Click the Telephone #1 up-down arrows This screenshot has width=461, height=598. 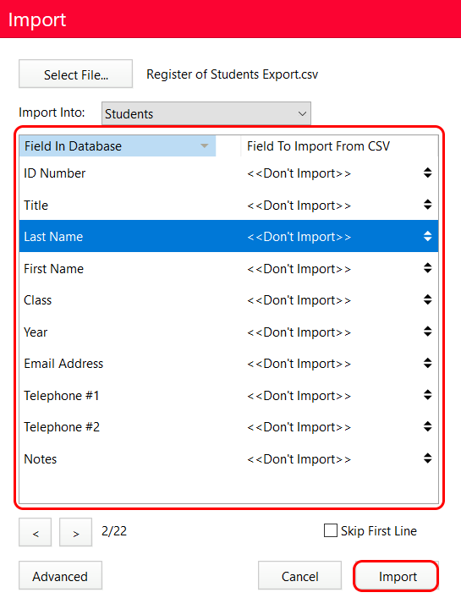[427, 395]
